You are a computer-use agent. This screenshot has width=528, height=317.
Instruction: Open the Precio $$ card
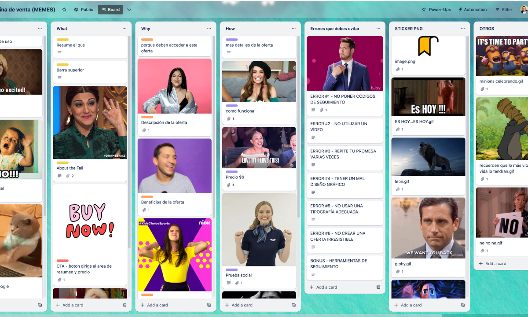tap(259, 158)
